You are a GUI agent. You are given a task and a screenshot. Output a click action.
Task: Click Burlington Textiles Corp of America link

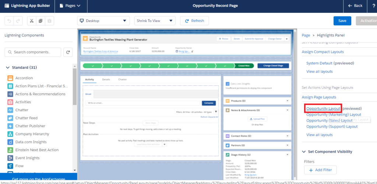point(101,51)
